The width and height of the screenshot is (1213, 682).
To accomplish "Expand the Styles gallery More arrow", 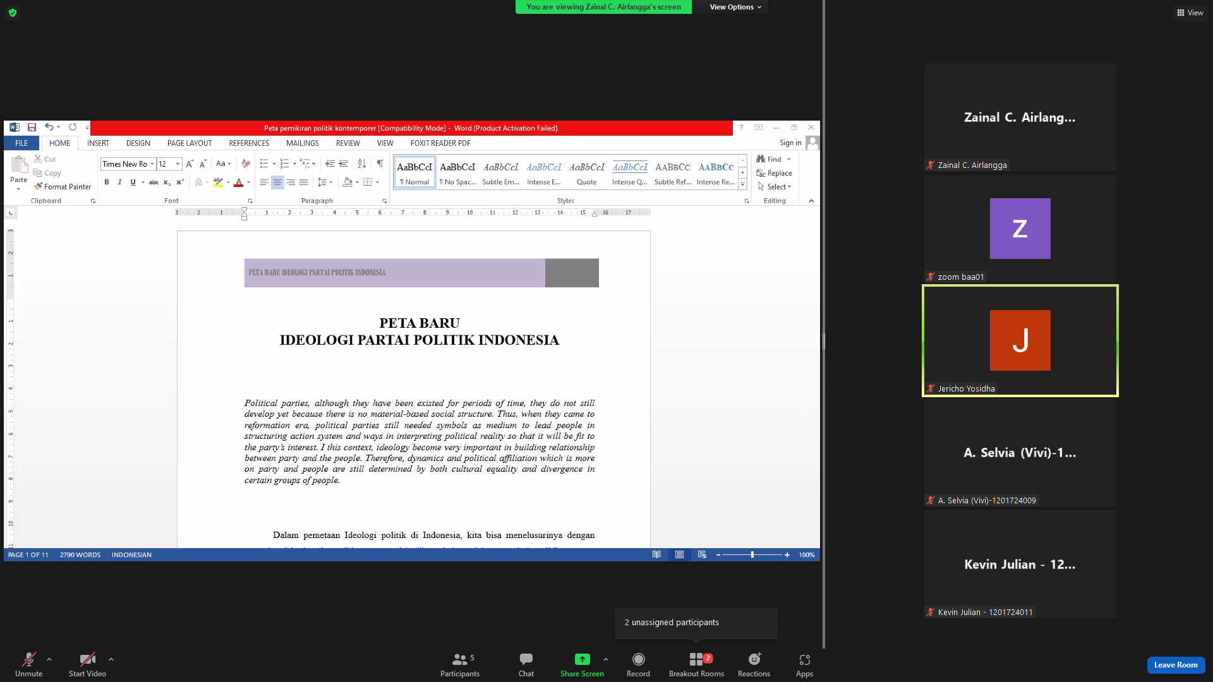I will point(743,184).
